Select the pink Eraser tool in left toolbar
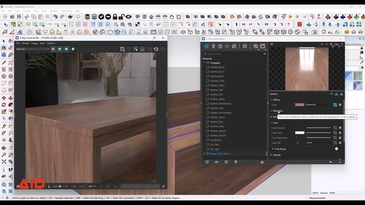This screenshot has height=205, width=365. pyautogui.click(x=10, y=48)
